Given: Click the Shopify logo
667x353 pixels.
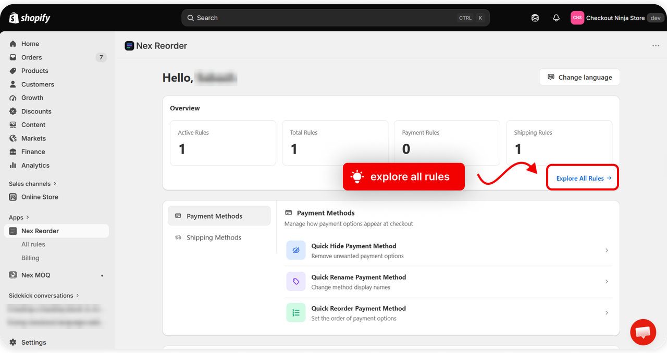Looking at the screenshot, I should point(29,18).
